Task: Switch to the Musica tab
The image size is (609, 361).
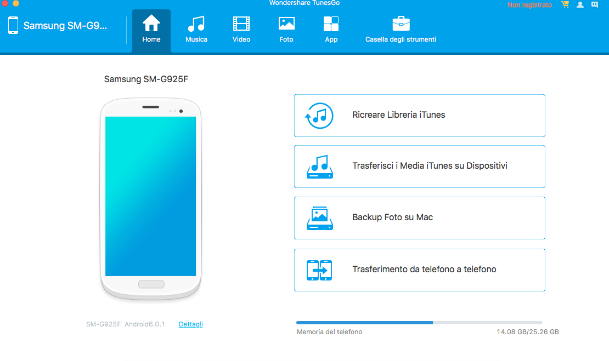Action: [x=196, y=31]
